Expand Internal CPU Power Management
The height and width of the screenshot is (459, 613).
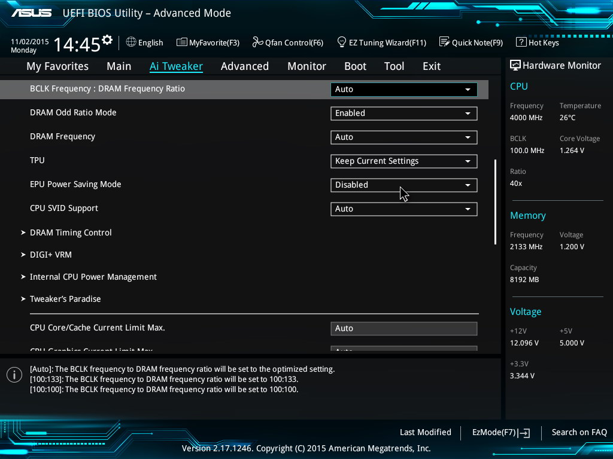(x=93, y=277)
